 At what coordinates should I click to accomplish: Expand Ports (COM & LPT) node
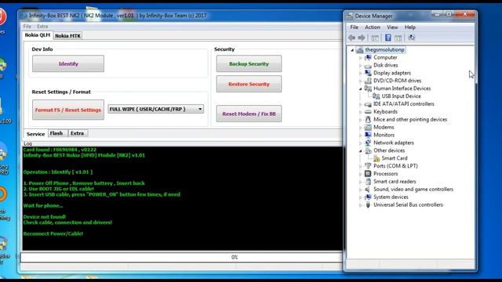[x=361, y=166]
